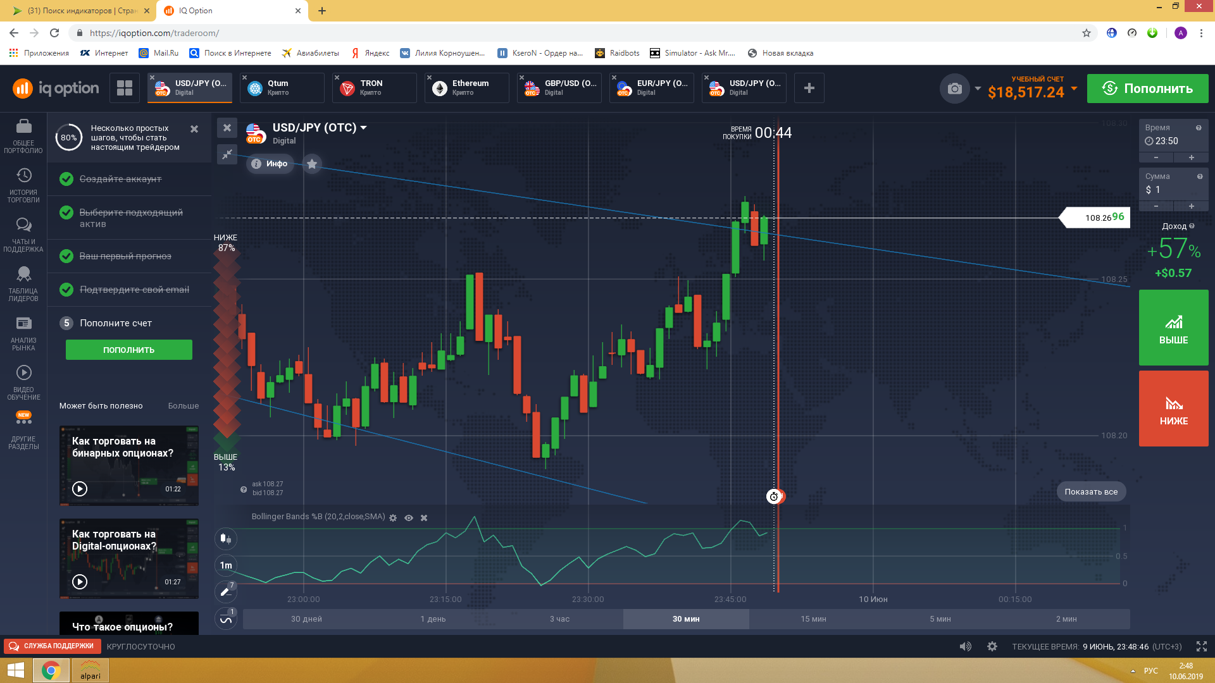Open the Leaderboard sidebar section
The image size is (1215, 683).
pyautogui.click(x=23, y=284)
